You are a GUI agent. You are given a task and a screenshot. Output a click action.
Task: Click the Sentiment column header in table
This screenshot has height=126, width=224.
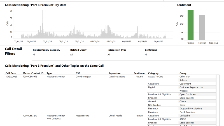(x=139, y=73)
